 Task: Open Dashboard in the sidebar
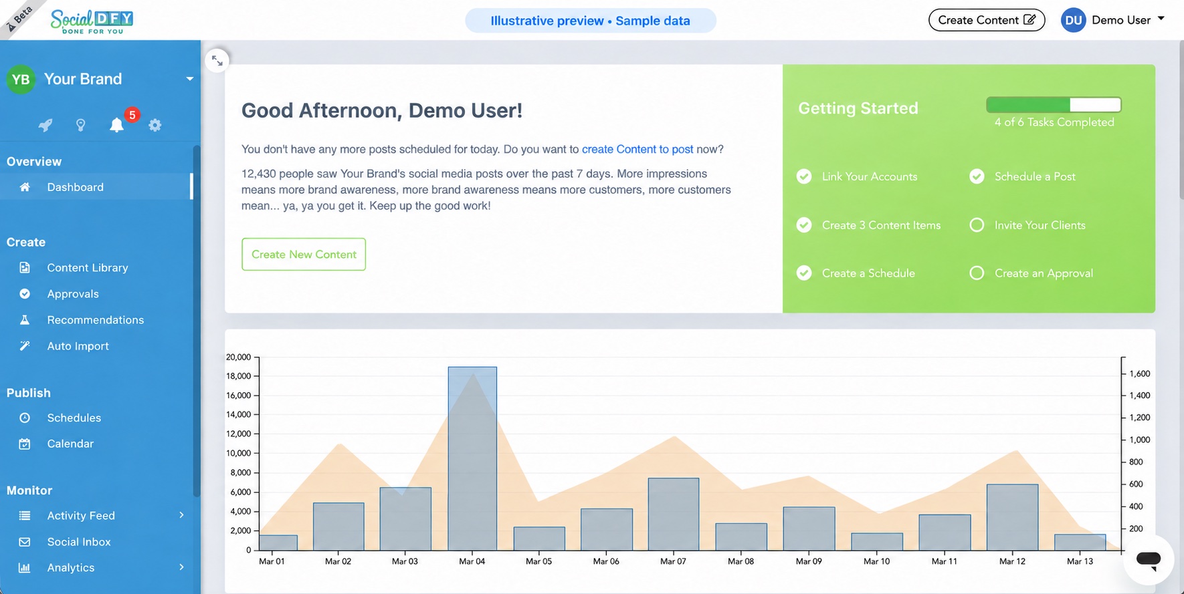[x=96, y=187]
